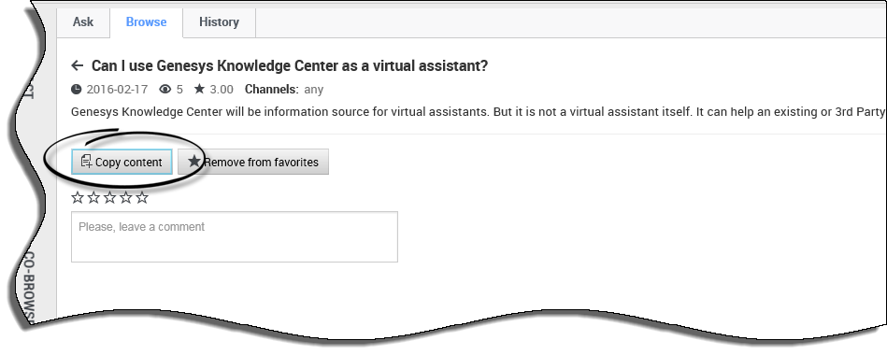Click Remove from favorites button
887x355 pixels.
point(253,162)
